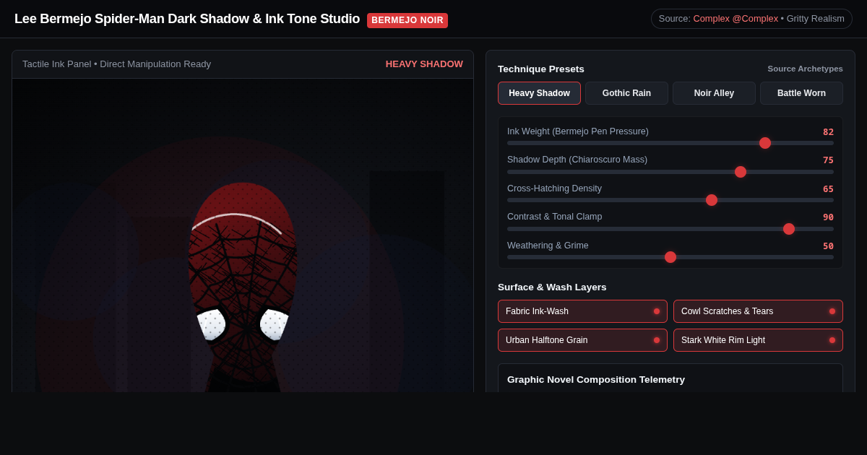Click the Shadow Depth value 75
The height and width of the screenshot is (455, 867).
click(x=828, y=160)
